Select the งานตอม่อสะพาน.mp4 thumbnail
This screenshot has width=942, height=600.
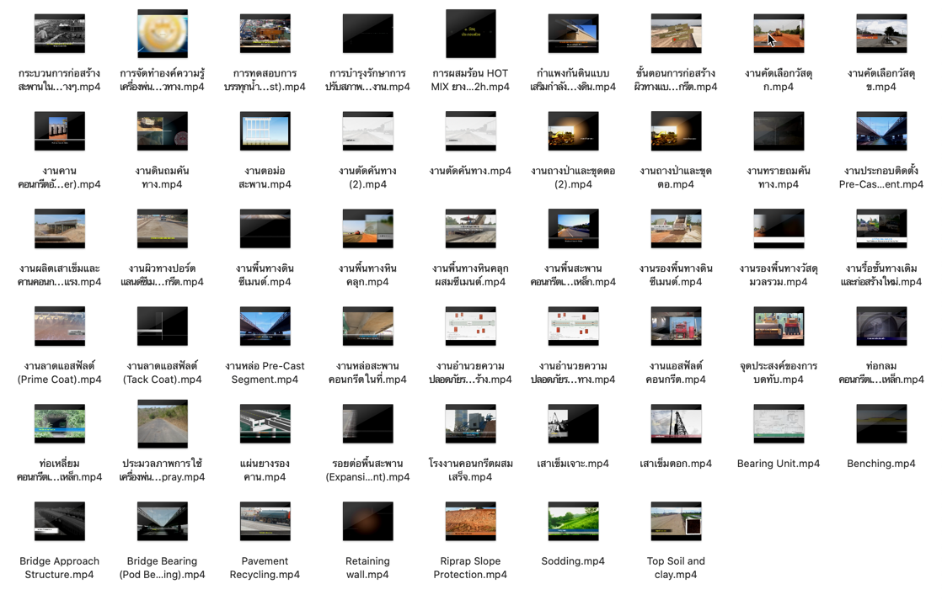(x=265, y=130)
